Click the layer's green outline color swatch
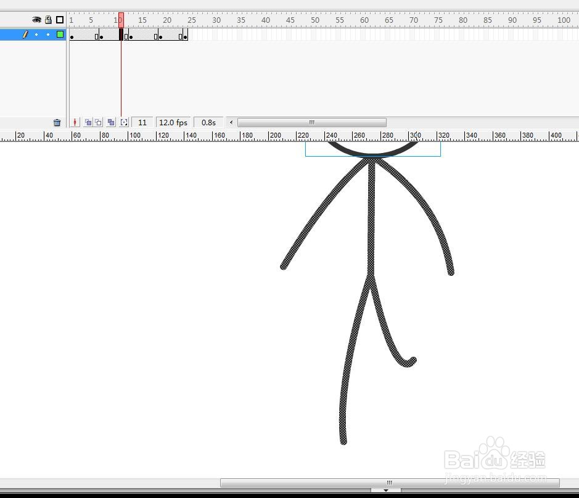This screenshot has width=579, height=498. (x=59, y=35)
